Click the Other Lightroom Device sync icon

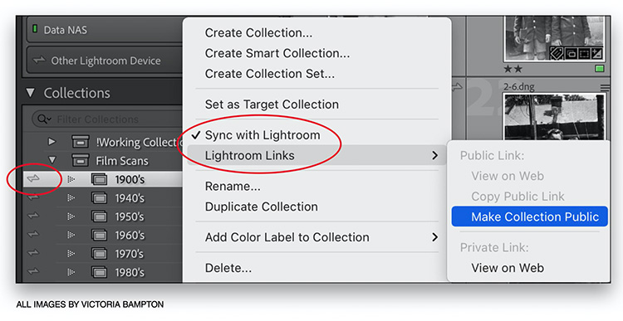[39, 61]
